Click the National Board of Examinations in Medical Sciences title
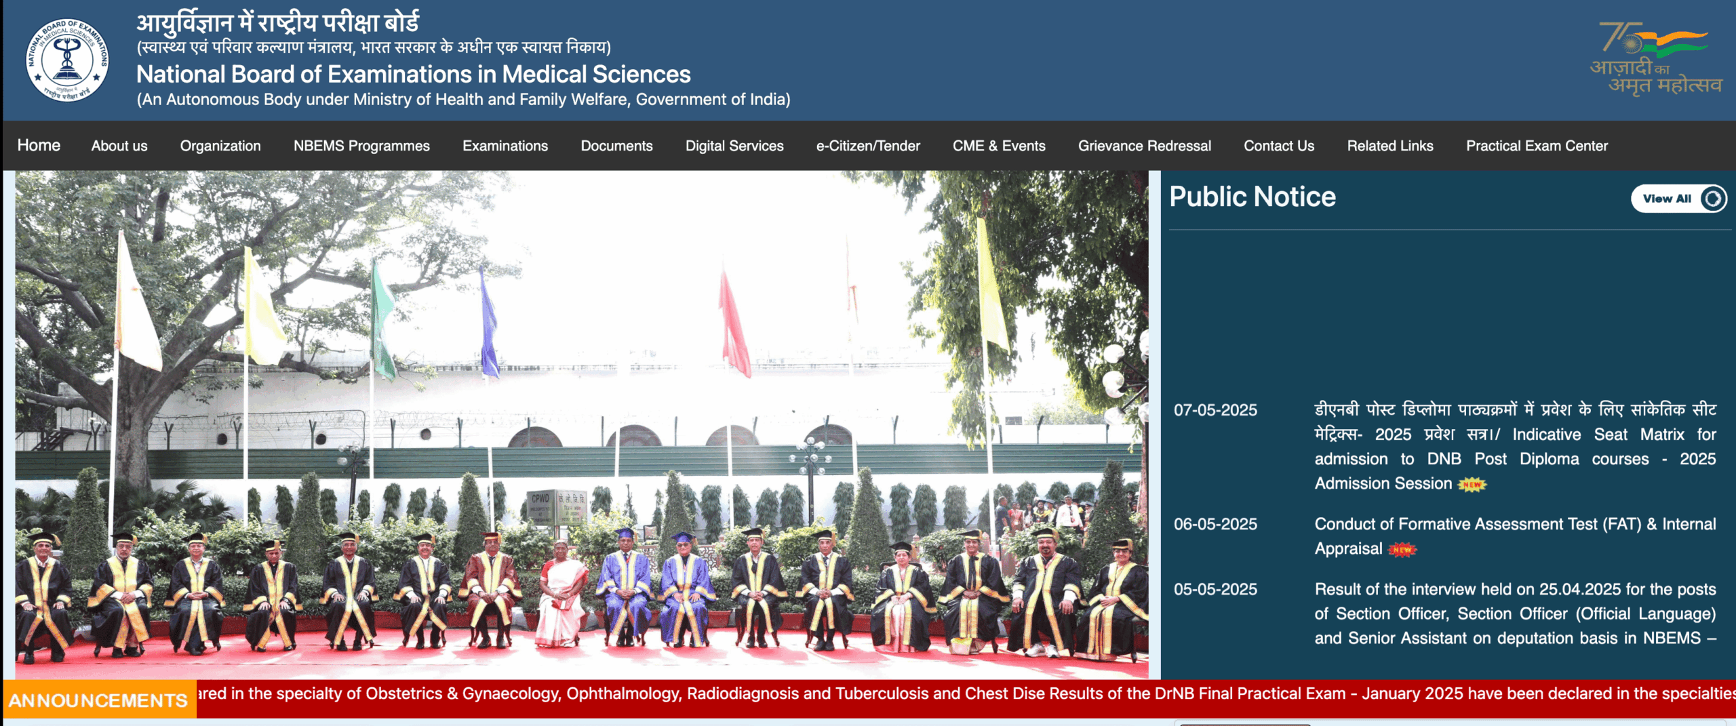The height and width of the screenshot is (726, 1736). [414, 74]
